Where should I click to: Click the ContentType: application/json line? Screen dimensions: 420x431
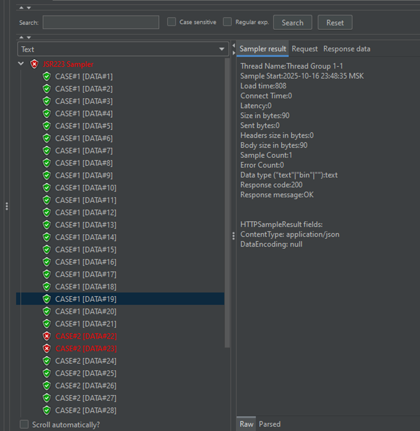[290, 234]
